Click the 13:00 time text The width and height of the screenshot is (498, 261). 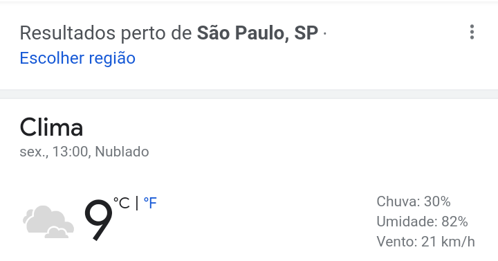71,152
